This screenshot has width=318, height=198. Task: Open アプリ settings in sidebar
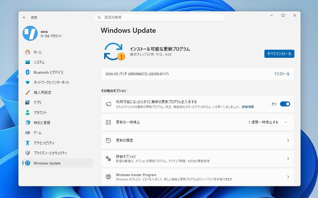[x=58, y=102]
